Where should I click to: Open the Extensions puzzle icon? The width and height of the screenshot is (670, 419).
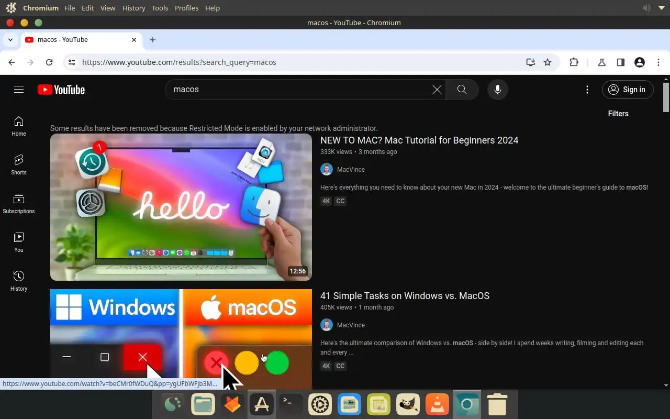574,62
